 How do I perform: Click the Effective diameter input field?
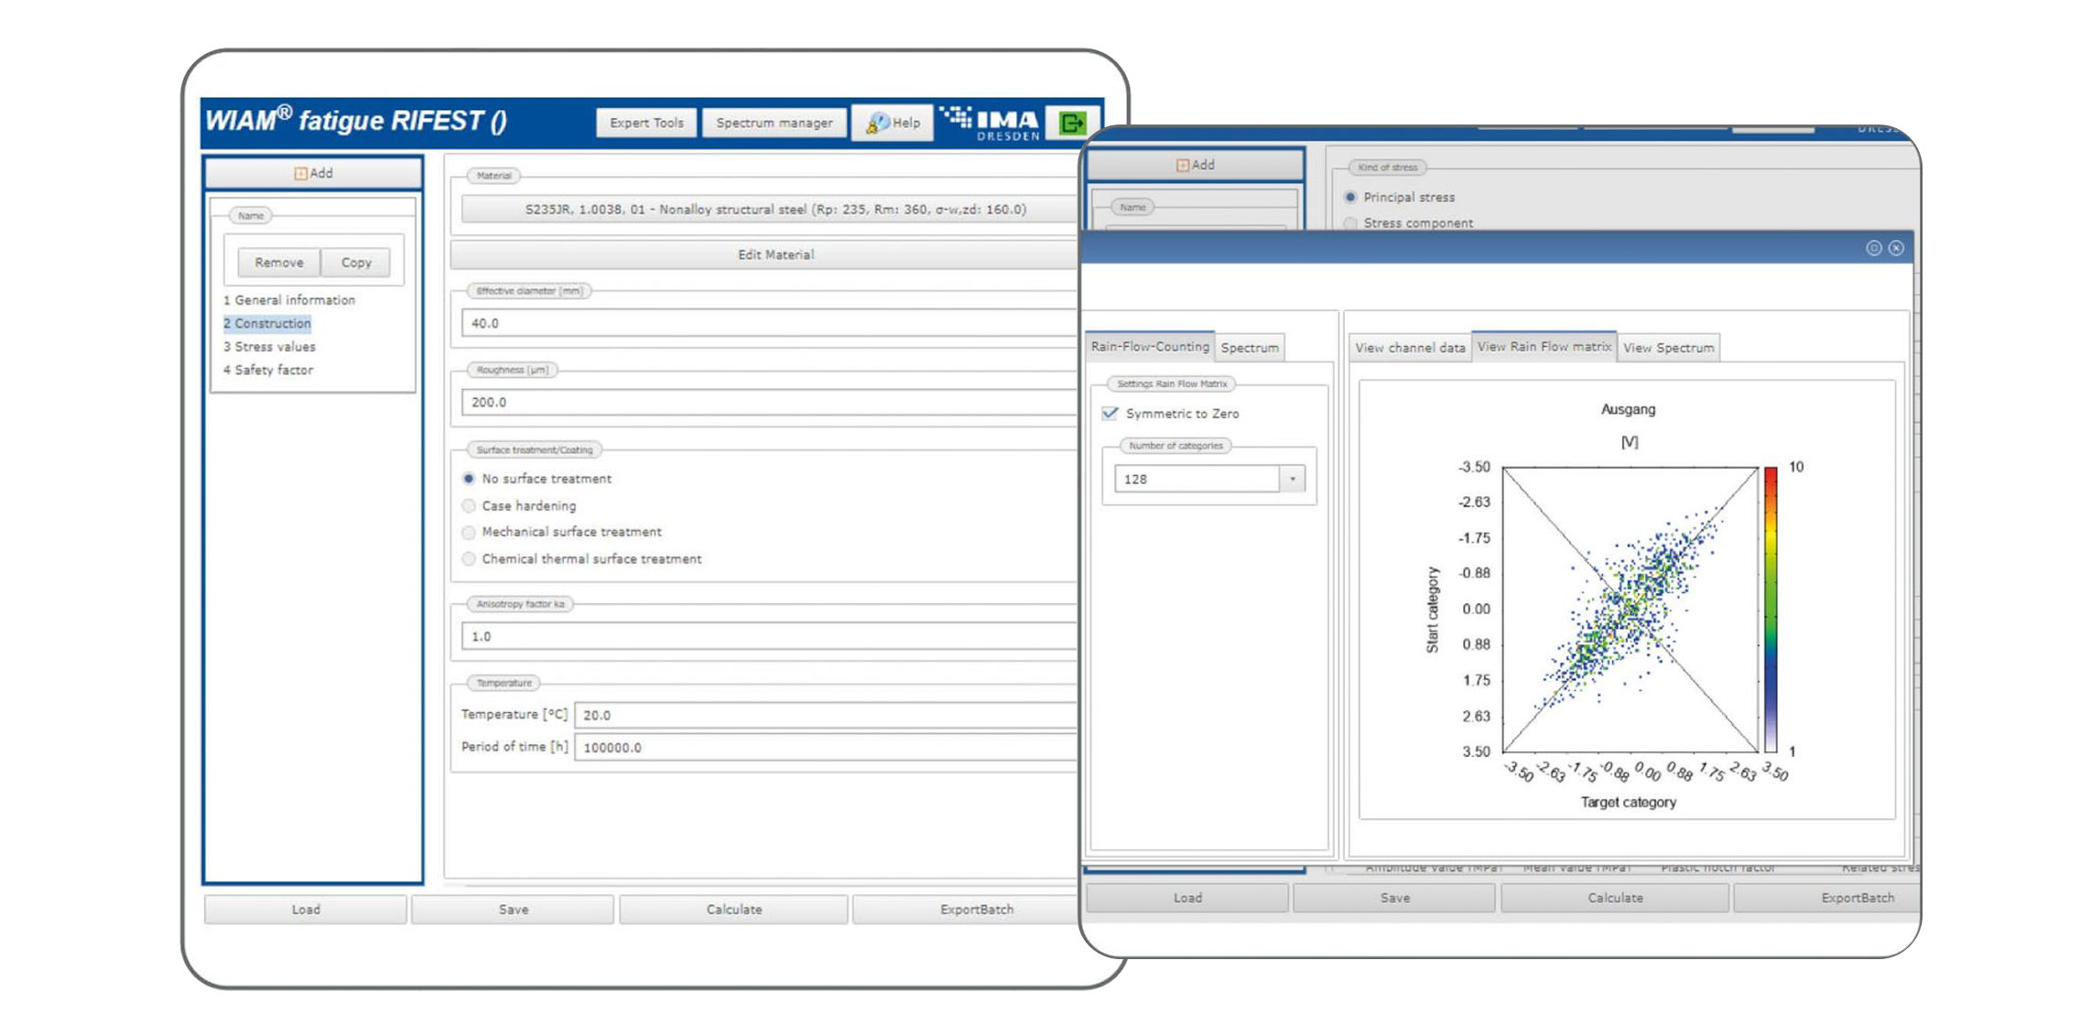pos(769,323)
